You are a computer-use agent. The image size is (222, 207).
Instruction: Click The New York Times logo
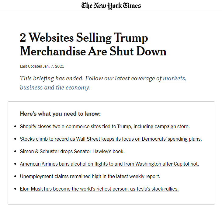111,6
